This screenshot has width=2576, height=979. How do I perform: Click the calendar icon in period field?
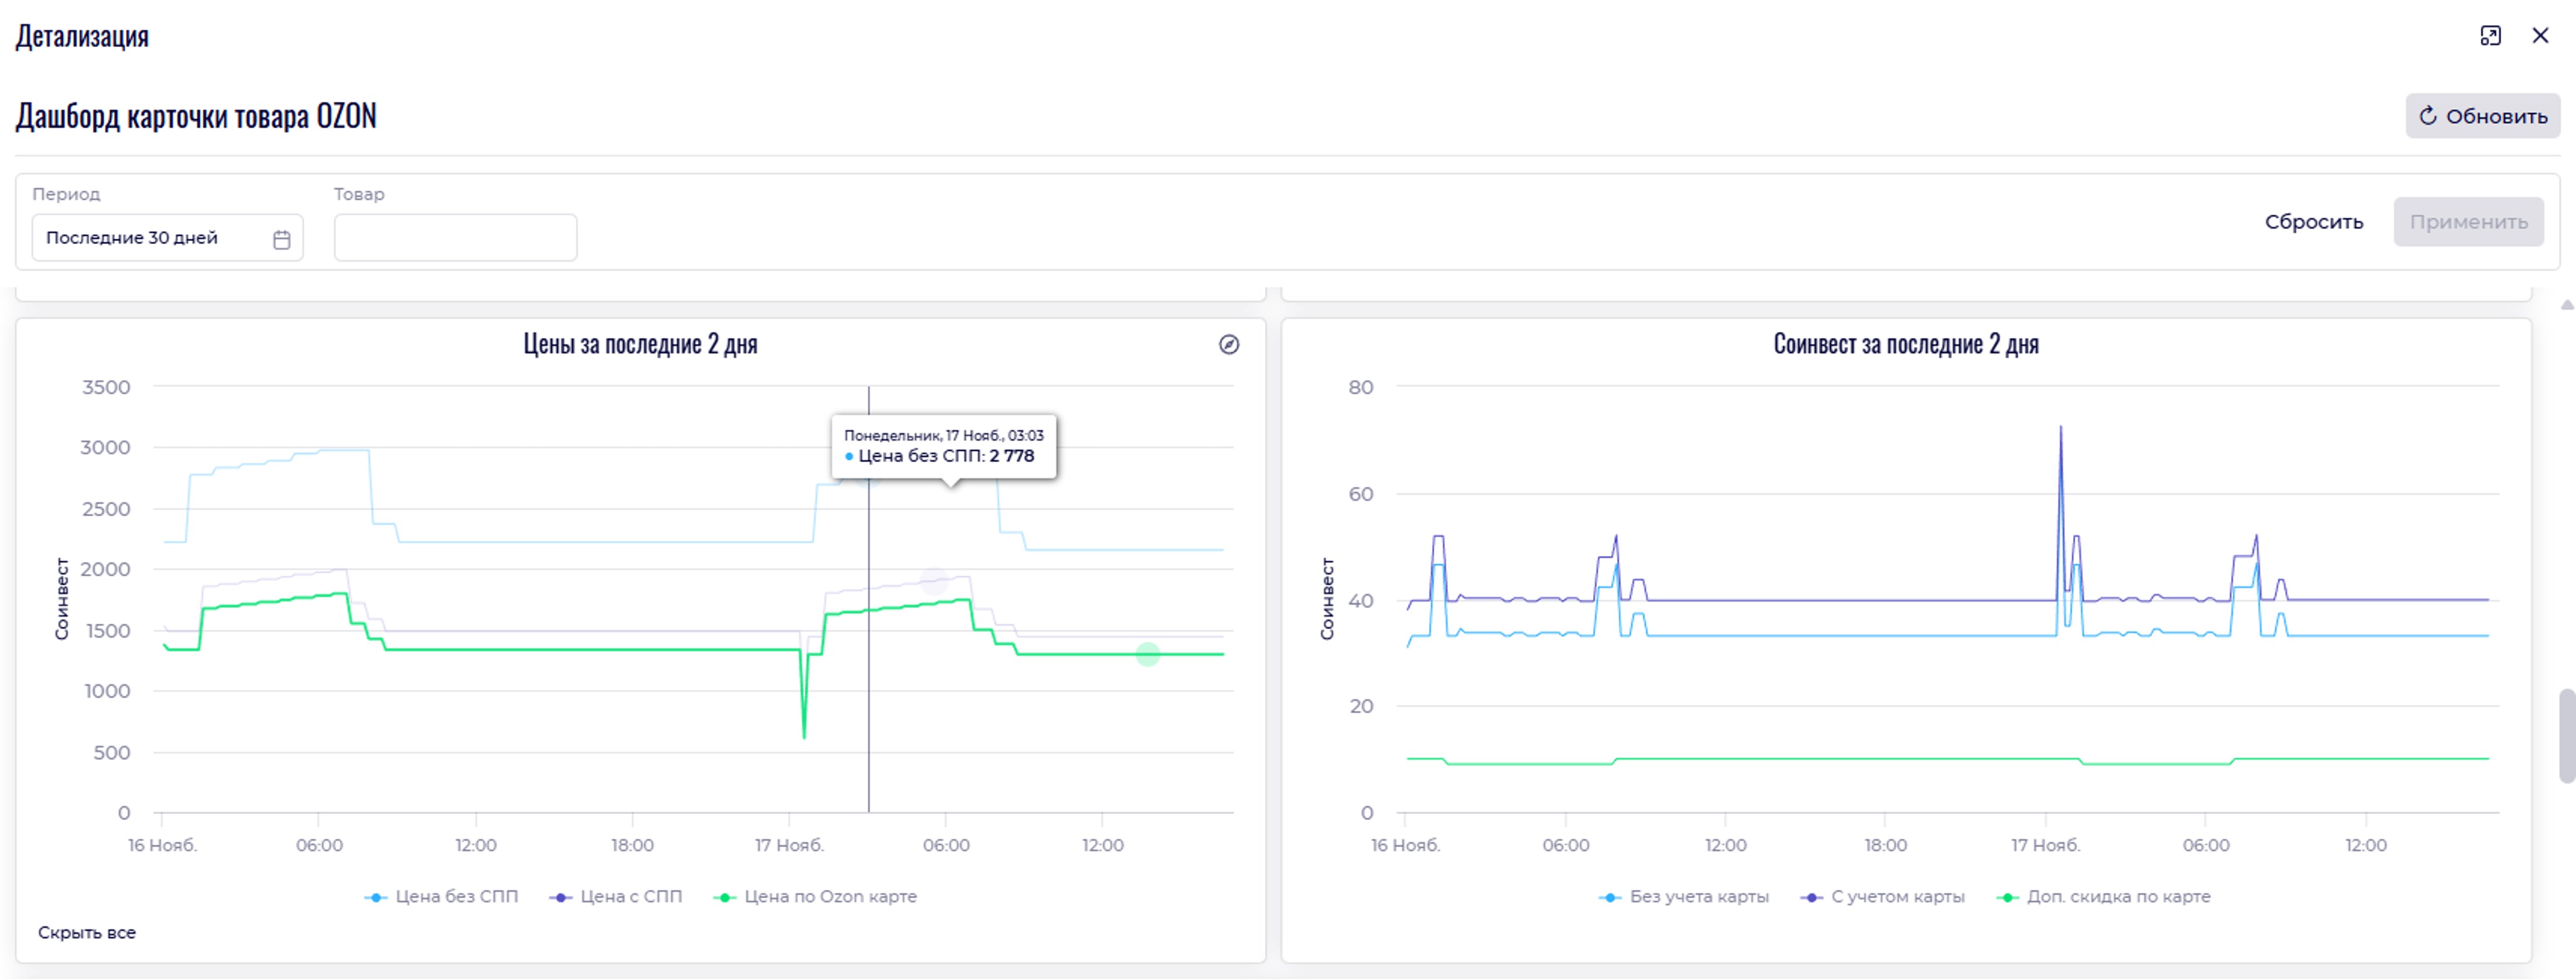click(282, 239)
